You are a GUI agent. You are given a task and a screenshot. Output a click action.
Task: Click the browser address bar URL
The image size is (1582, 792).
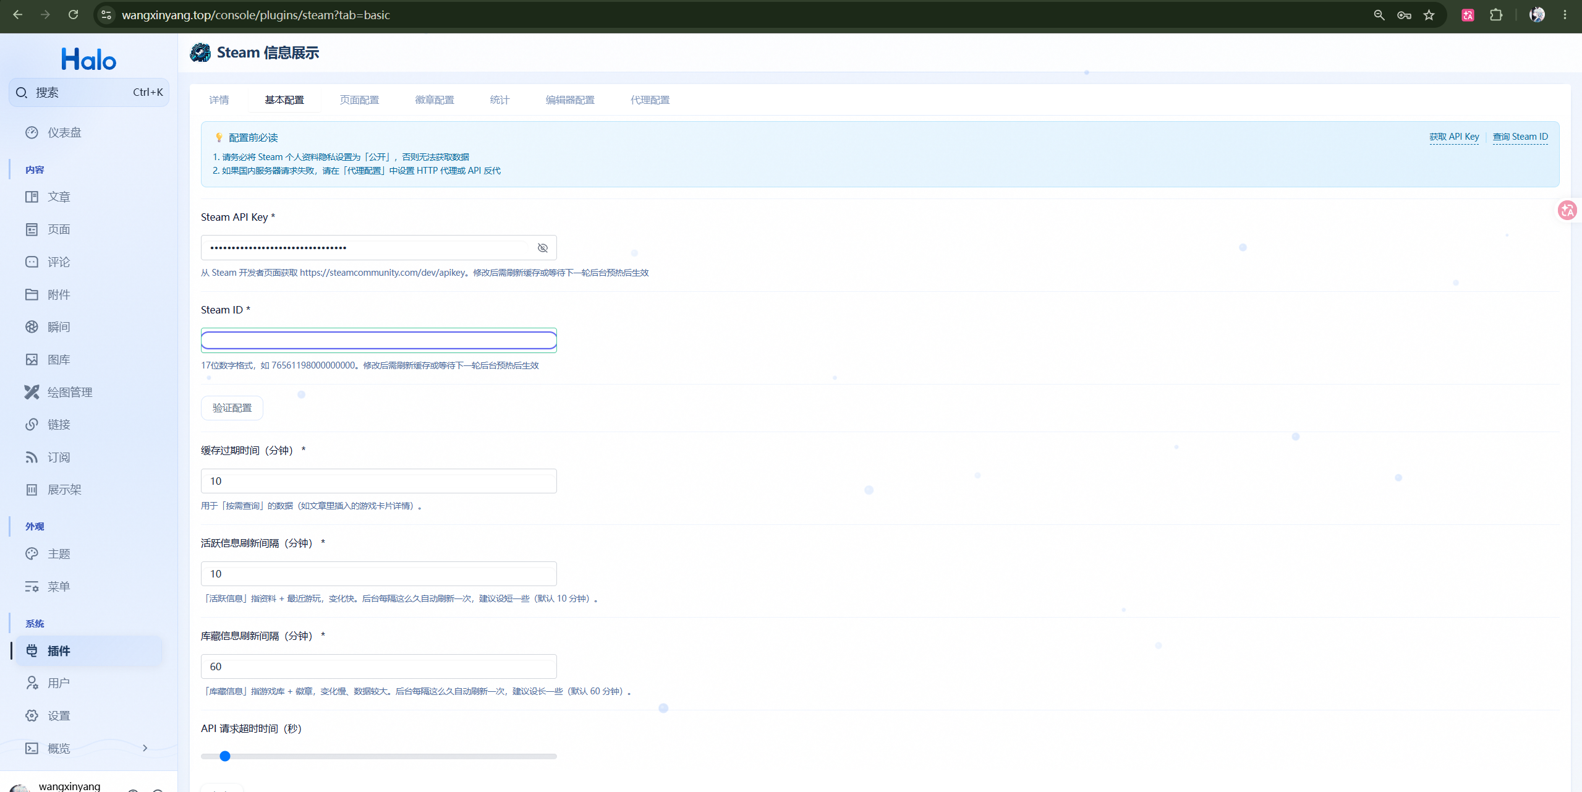click(256, 15)
